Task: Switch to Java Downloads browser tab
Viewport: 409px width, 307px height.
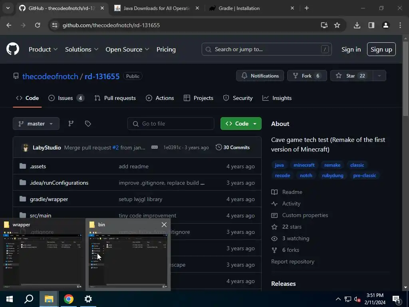Action: point(157,8)
